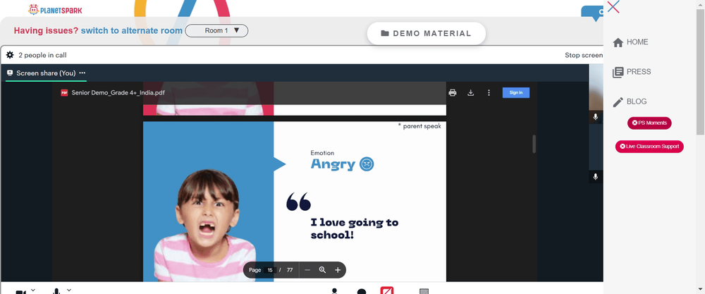705x294 pixels.
Task: Select the Screen share (You) tab
Action: tap(46, 73)
